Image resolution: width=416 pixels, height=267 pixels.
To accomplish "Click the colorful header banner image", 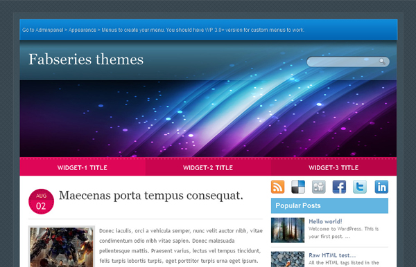I will click(x=208, y=118).
